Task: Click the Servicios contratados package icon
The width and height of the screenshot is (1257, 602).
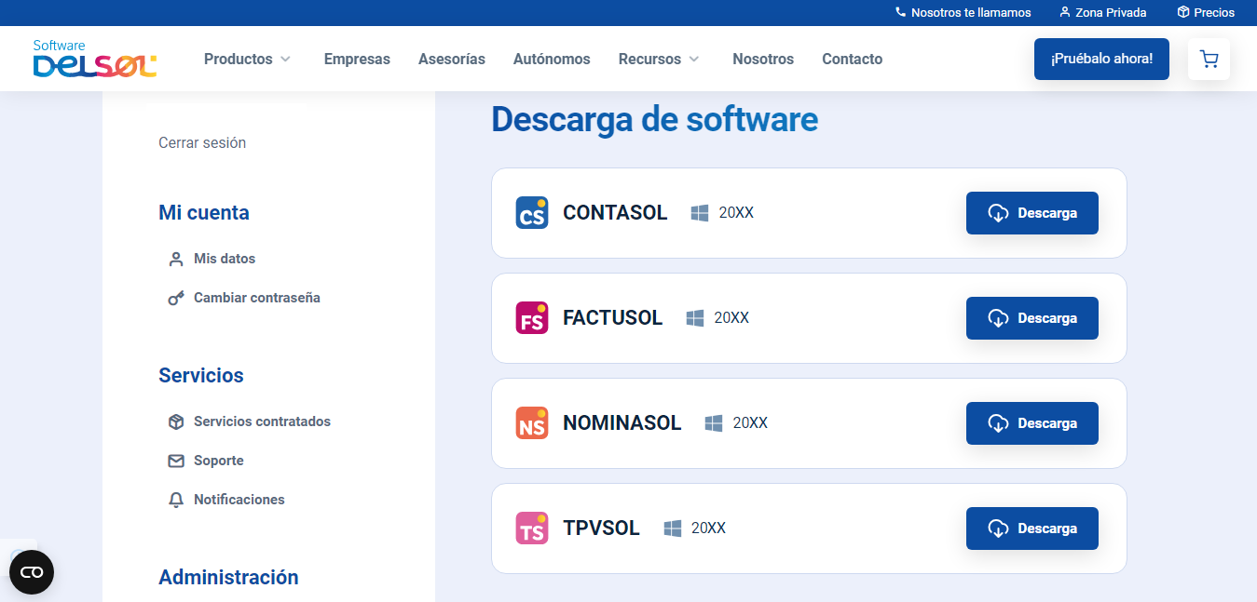Action: tap(176, 421)
